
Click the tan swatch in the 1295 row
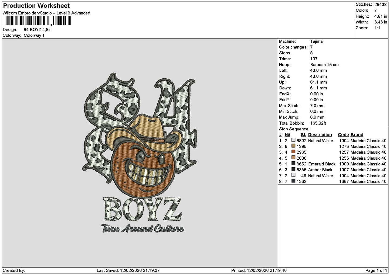[x=293, y=146]
